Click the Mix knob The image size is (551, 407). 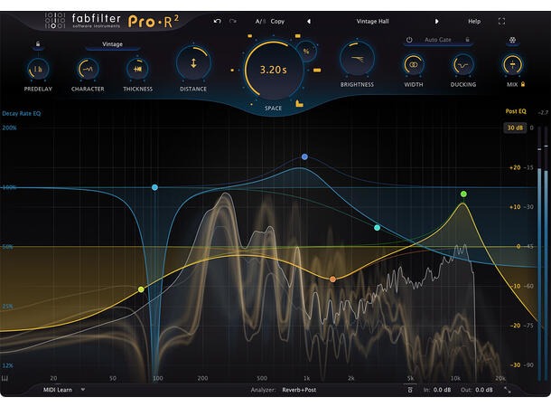point(512,65)
